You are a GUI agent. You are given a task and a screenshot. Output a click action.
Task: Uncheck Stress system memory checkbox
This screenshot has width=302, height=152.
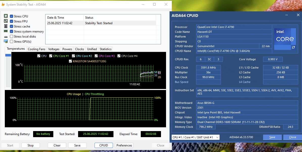[x=12, y=31]
